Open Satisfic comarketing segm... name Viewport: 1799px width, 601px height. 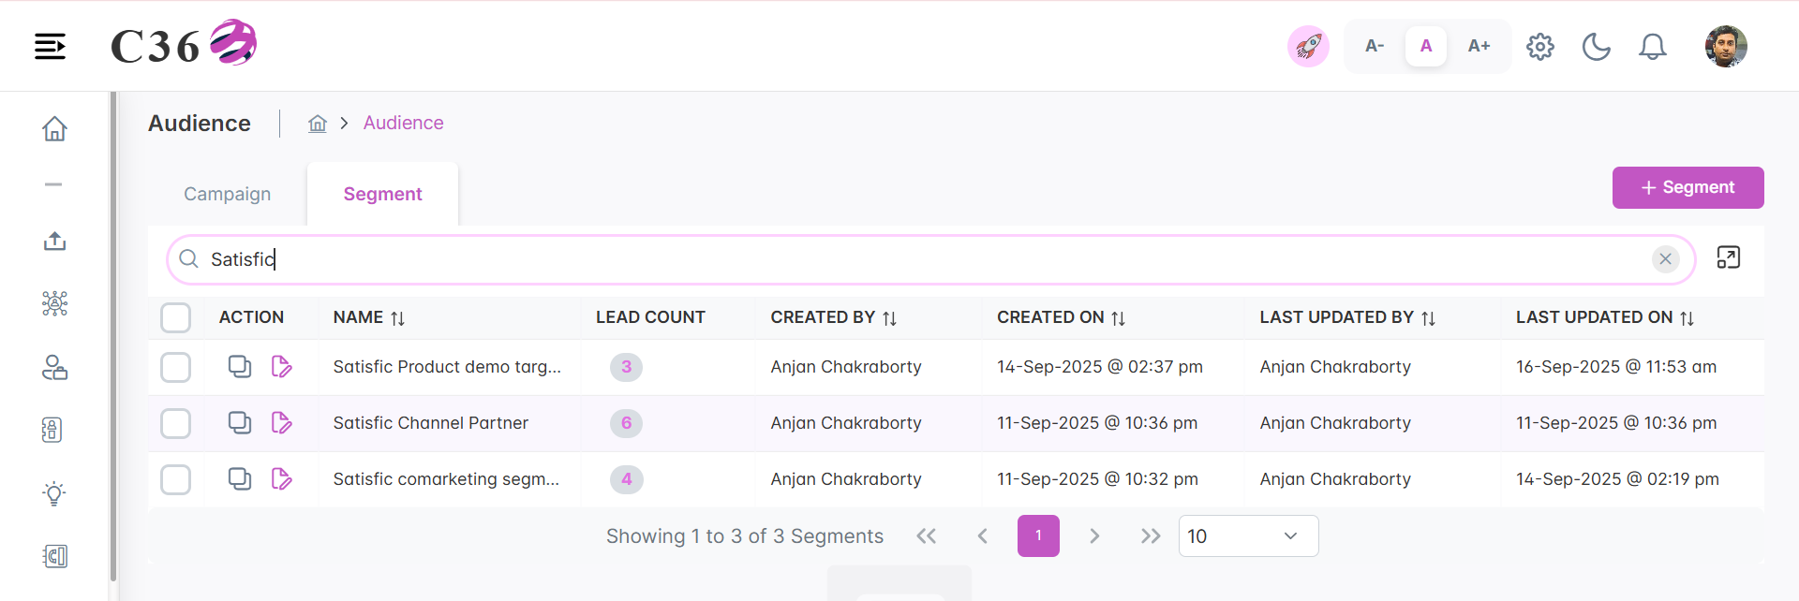[x=446, y=479]
